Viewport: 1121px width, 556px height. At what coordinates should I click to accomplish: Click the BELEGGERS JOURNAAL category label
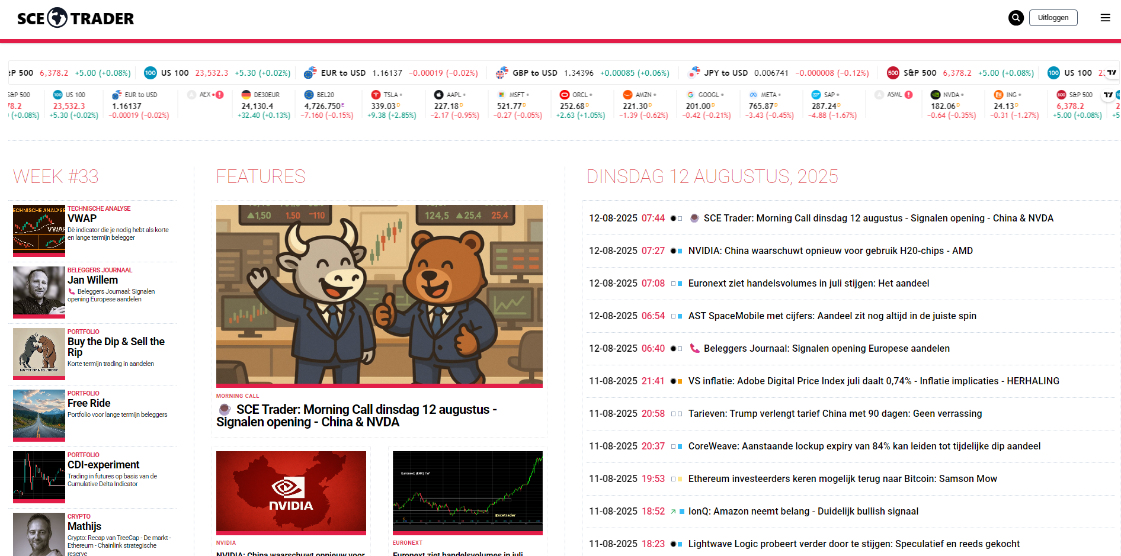(100, 270)
